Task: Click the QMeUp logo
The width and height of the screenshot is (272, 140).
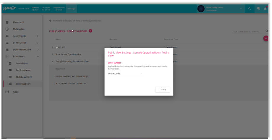Action: coord(9,9)
